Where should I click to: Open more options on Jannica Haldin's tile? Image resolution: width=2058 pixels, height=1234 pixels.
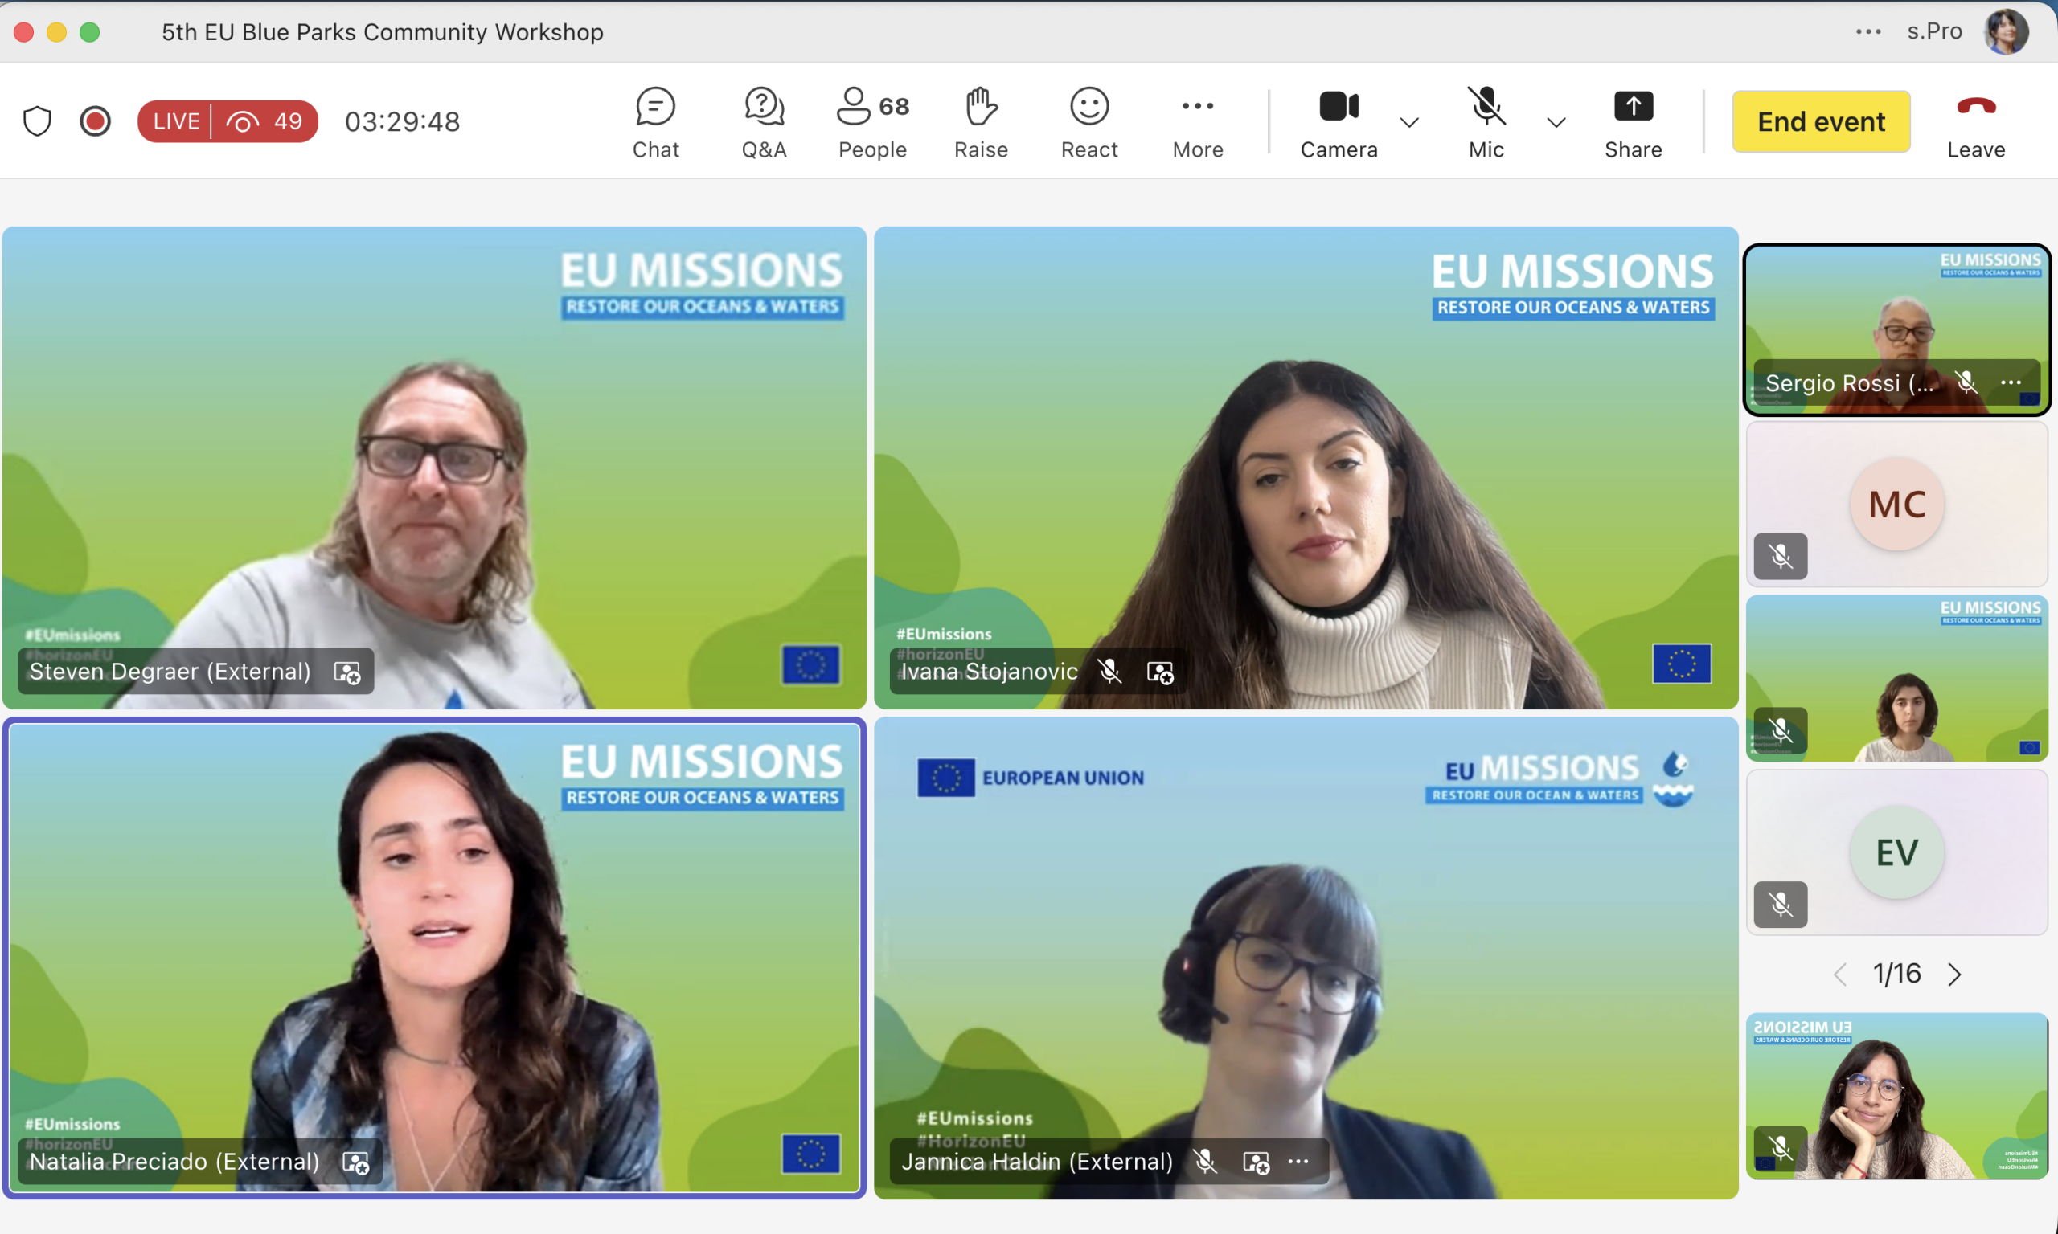(1298, 1161)
